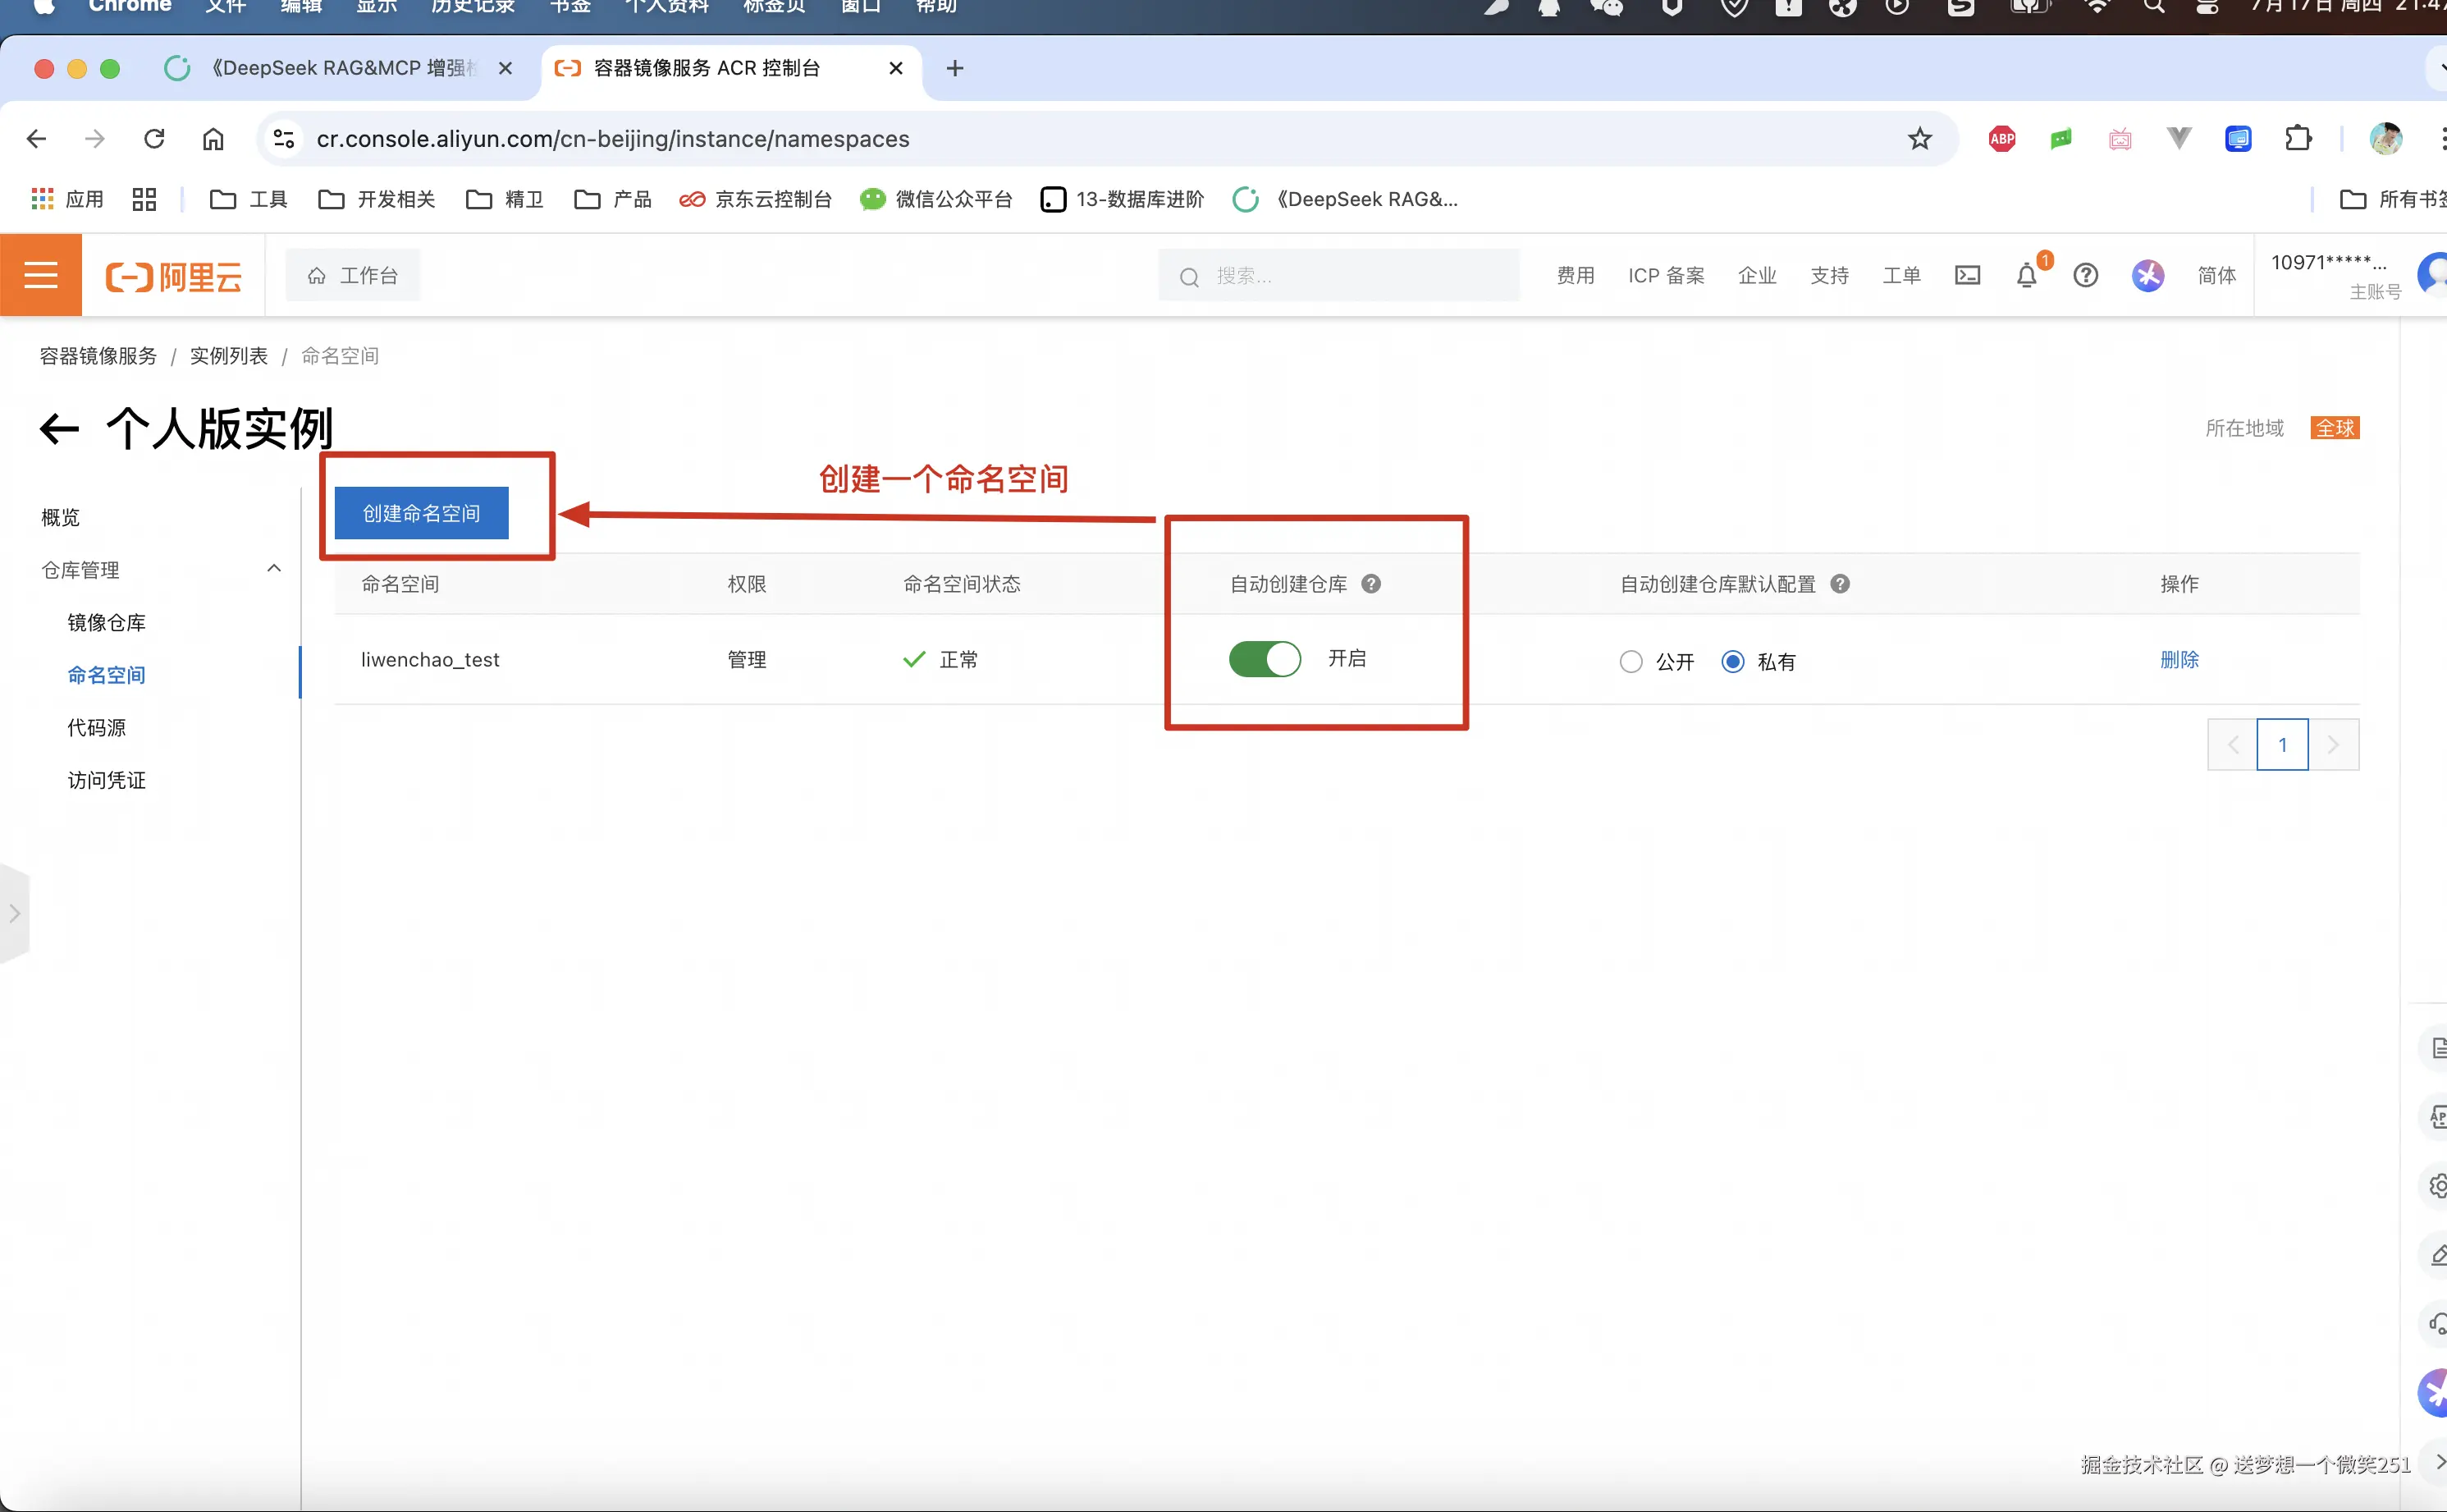
Task: Click the back arrow beside 个人版实例
Action: [x=59, y=430]
